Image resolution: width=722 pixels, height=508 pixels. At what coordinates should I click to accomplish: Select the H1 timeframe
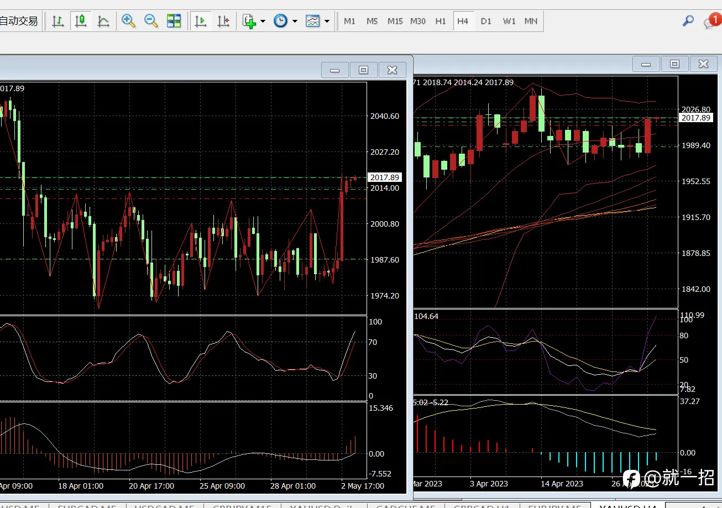(441, 21)
